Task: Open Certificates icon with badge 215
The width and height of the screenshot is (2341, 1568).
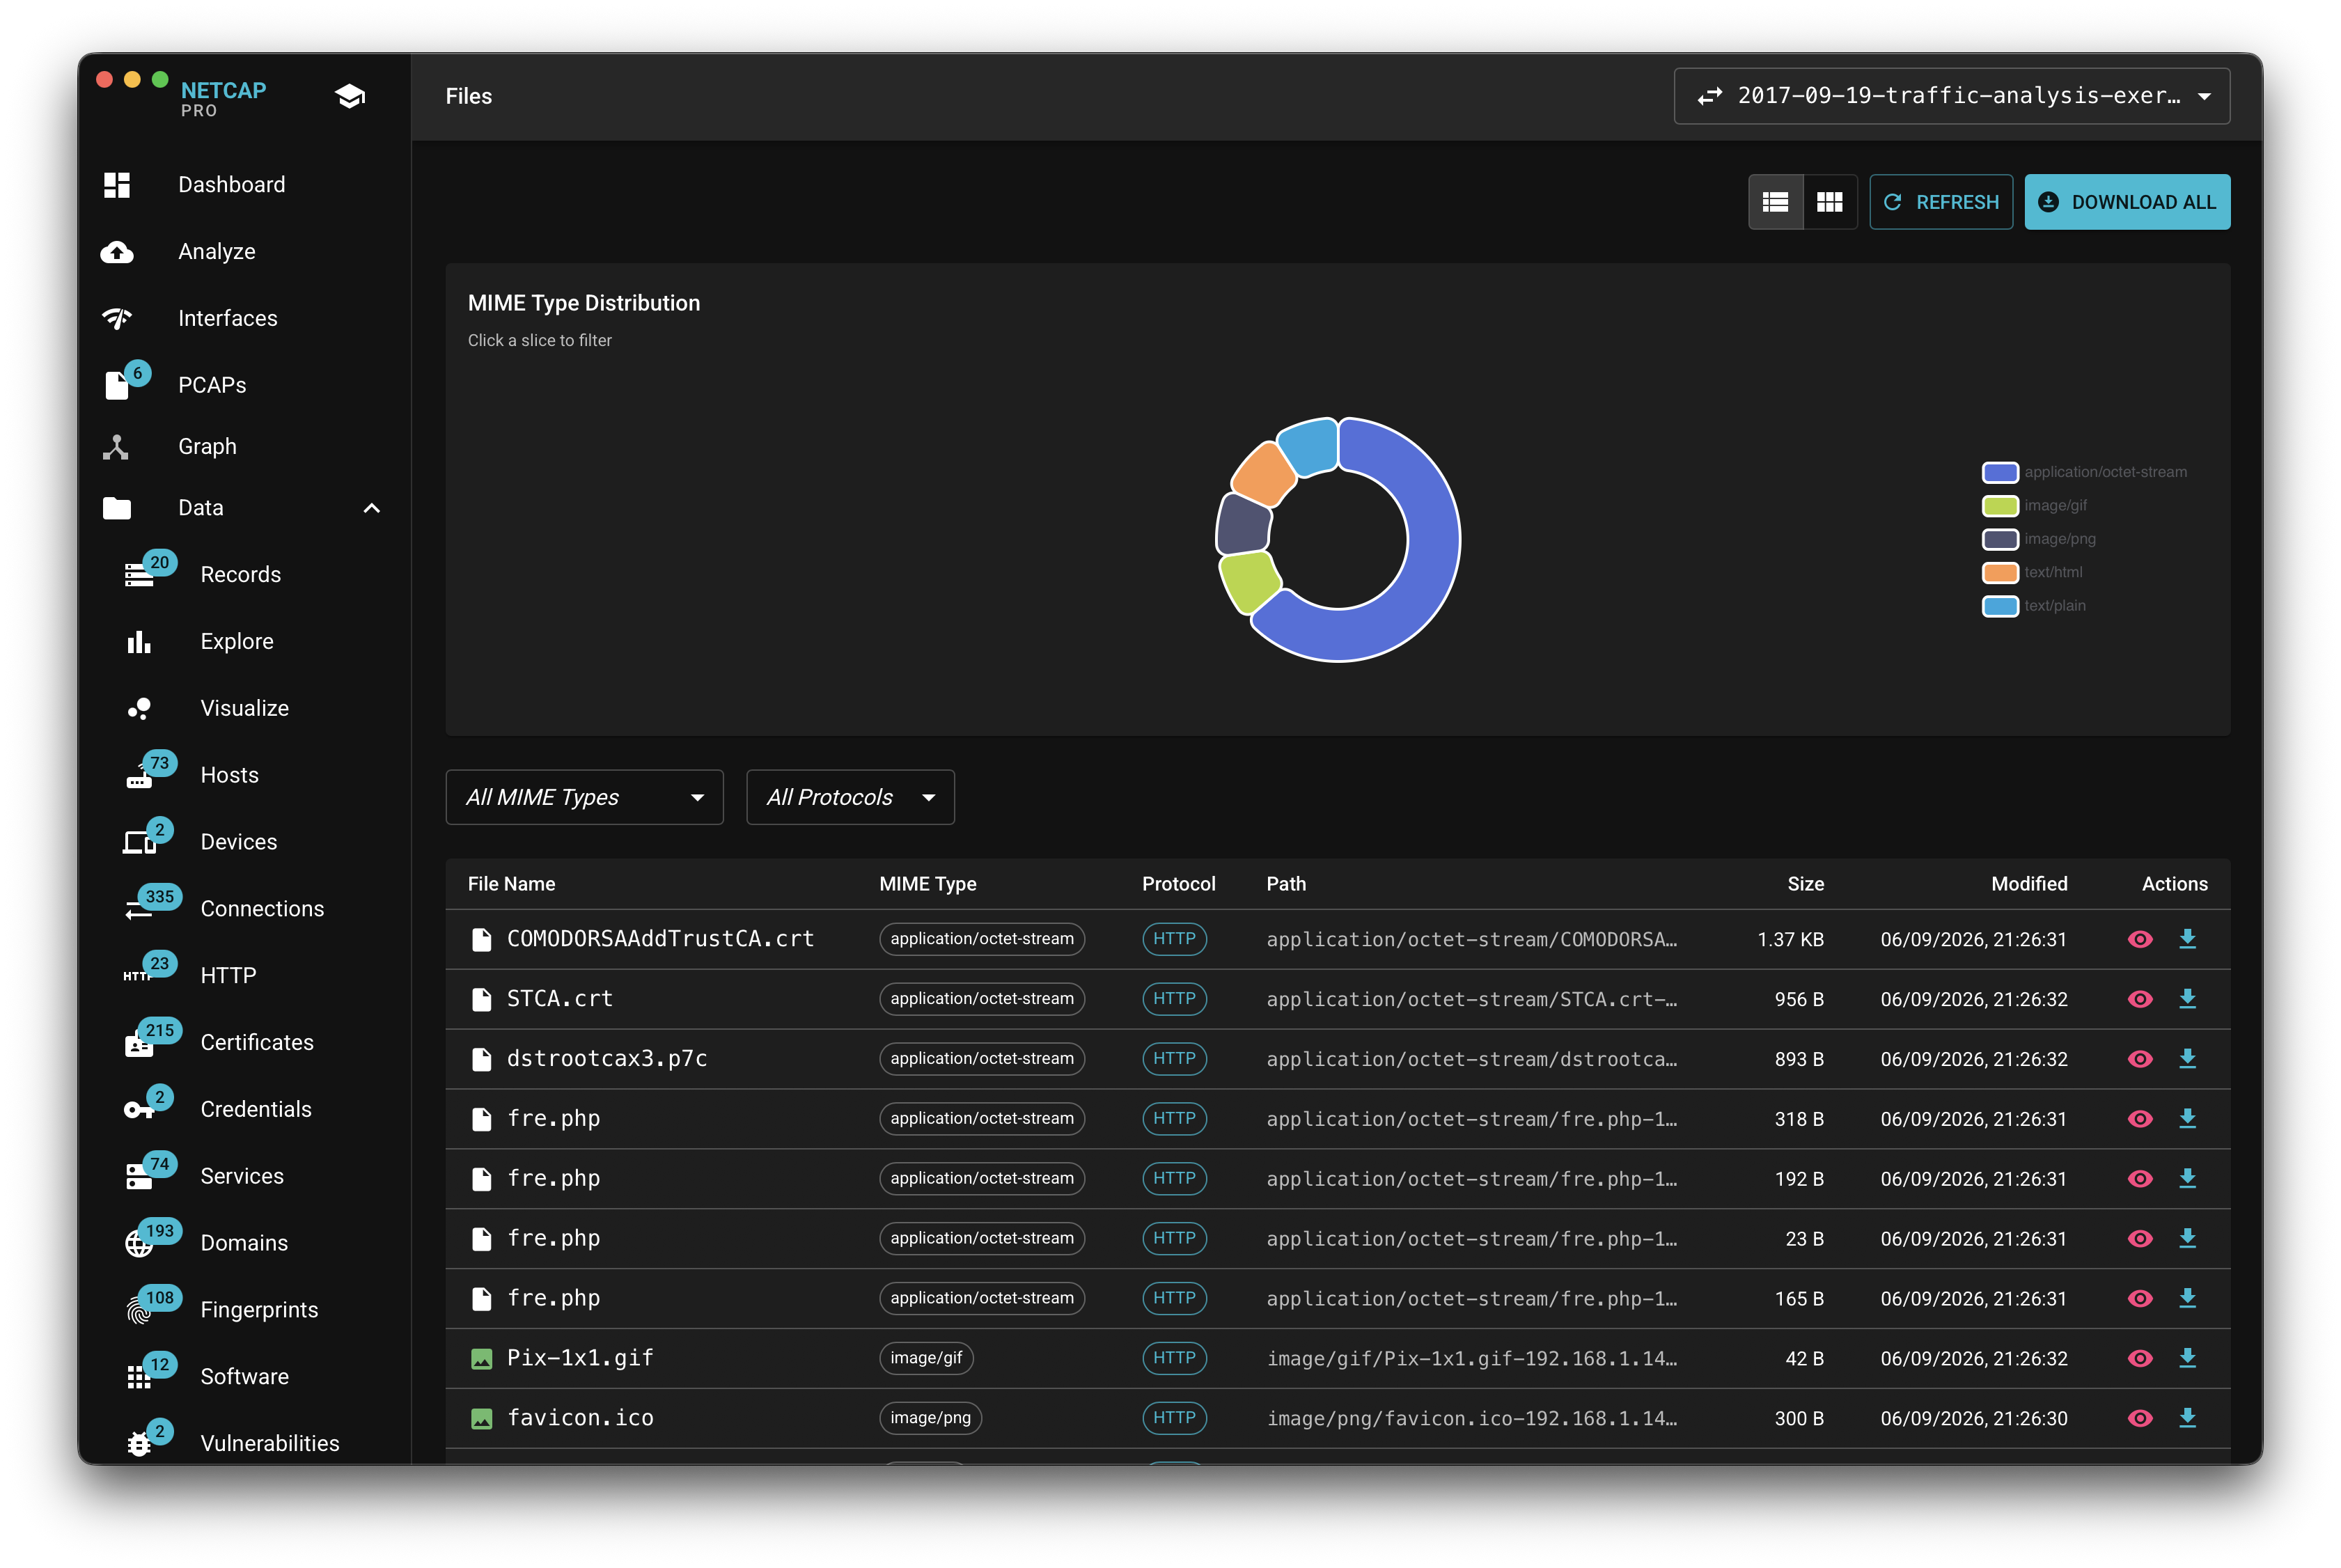Action: [139, 1043]
